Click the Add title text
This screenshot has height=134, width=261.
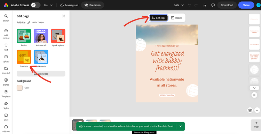coord(21,23)
